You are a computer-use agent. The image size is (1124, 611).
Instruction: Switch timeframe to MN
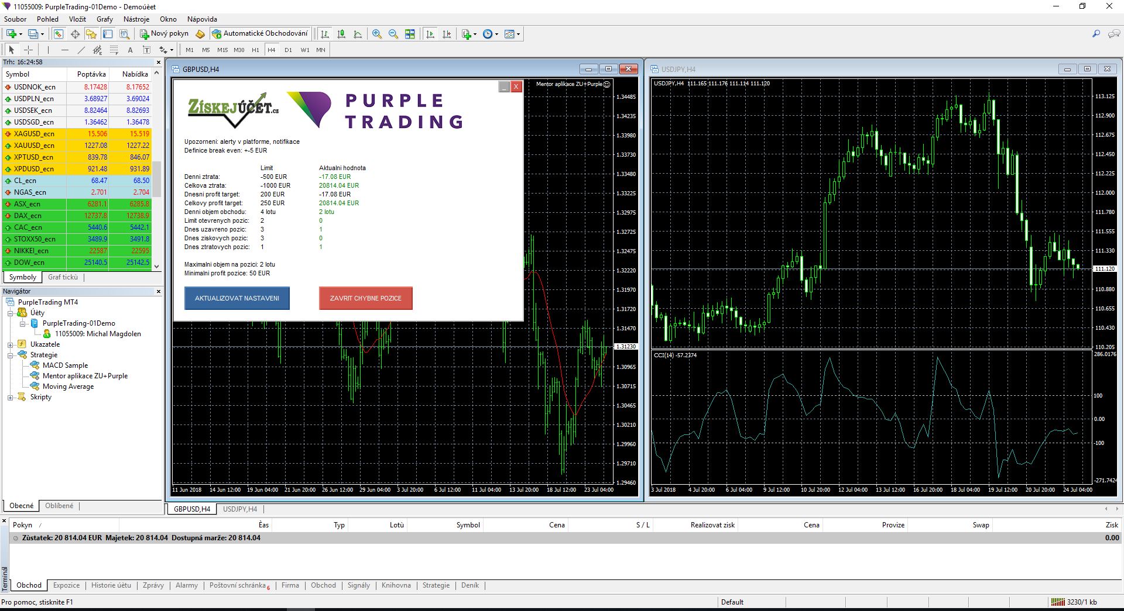coord(321,50)
